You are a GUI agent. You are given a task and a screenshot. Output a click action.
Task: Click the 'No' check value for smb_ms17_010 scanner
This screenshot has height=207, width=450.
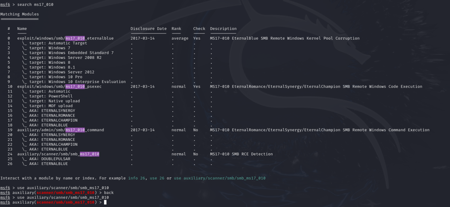(x=196, y=154)
